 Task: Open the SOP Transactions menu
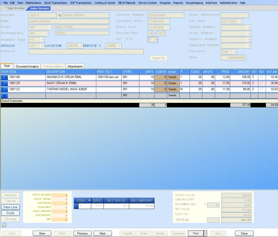pyautogui.click(x=80, y=3)
